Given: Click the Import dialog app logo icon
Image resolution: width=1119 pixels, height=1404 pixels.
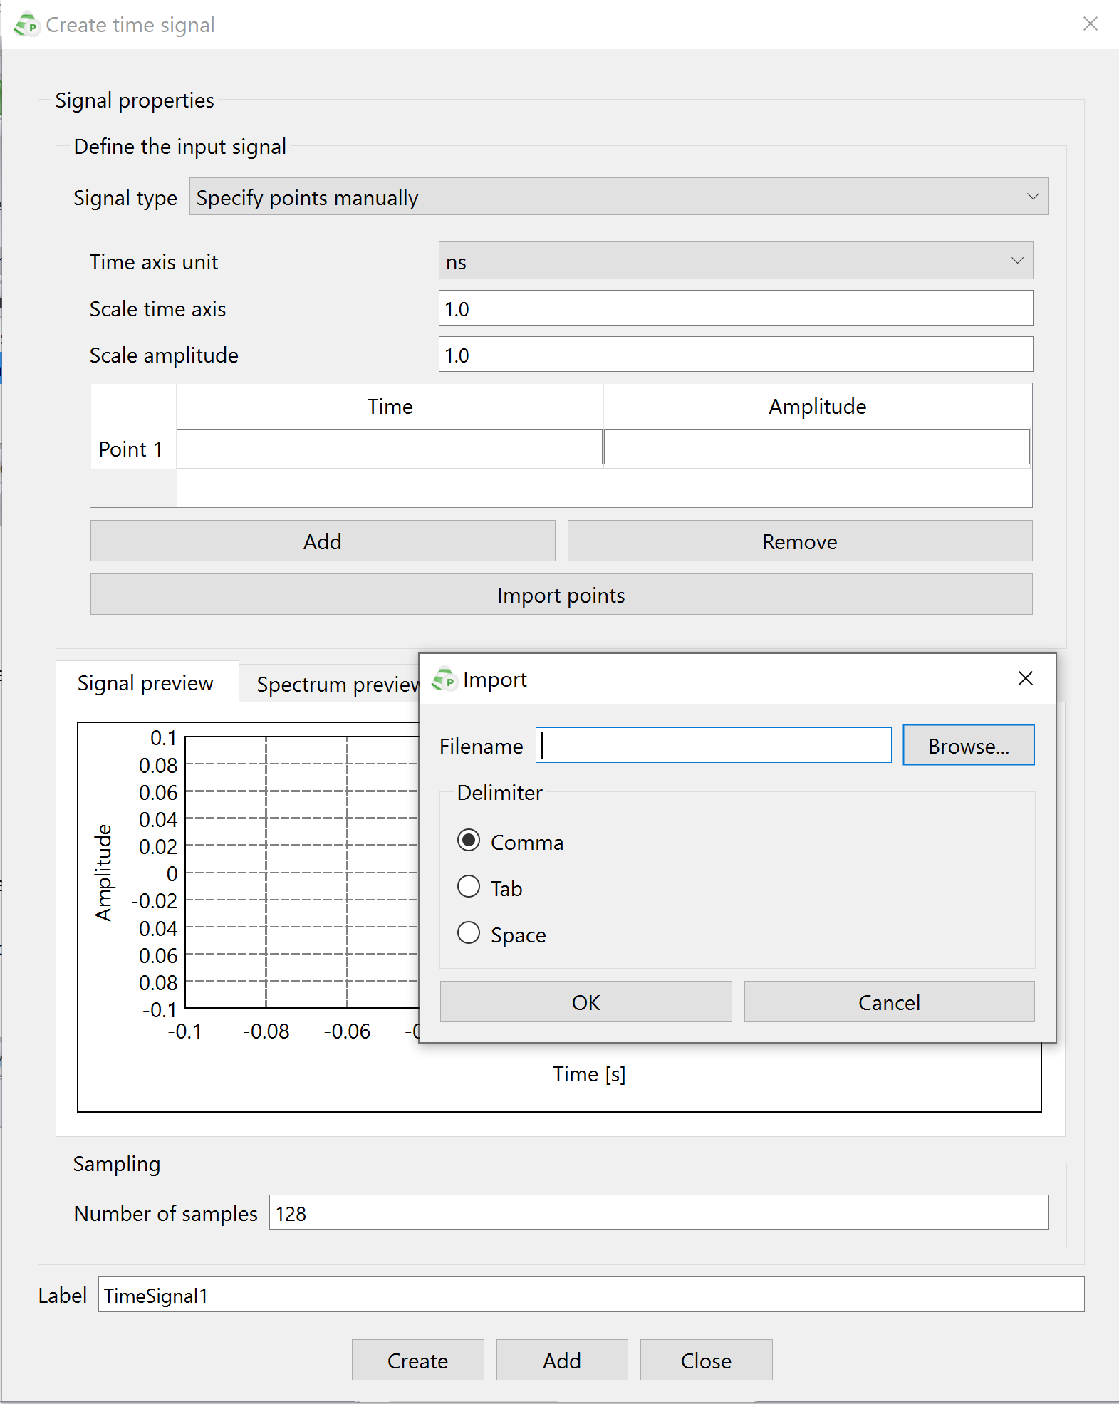Looking at the screenshot, I should pyautogui.click(x=444, y=679).
